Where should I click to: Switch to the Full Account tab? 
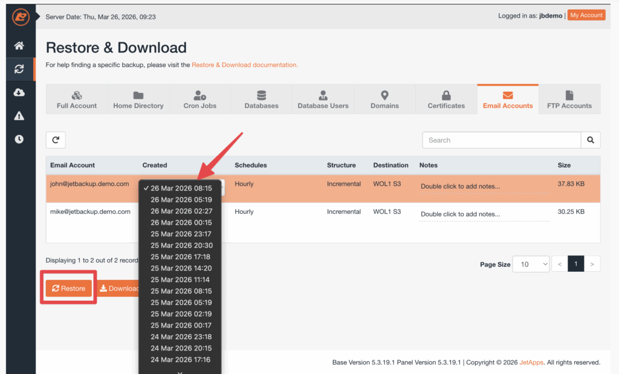tap(77, 100)
